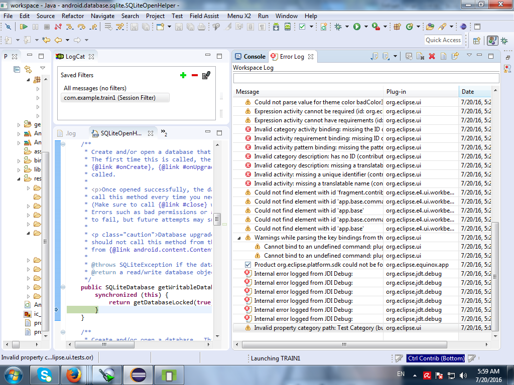Add a new LogCat filter with green plus
514x385 pixels.
pos(183,75)
